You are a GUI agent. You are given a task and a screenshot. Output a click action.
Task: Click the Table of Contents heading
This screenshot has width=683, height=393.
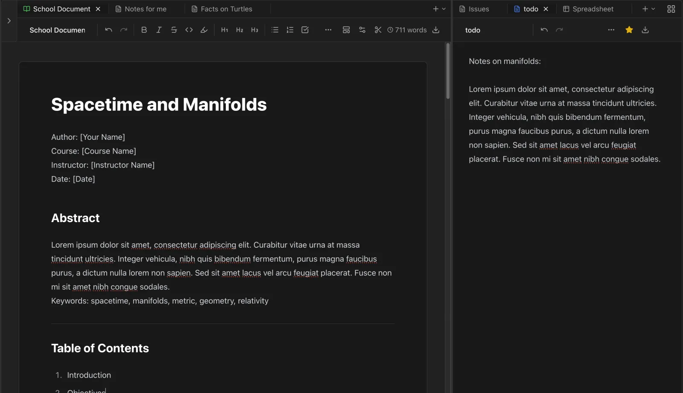[x=100, y=348]
